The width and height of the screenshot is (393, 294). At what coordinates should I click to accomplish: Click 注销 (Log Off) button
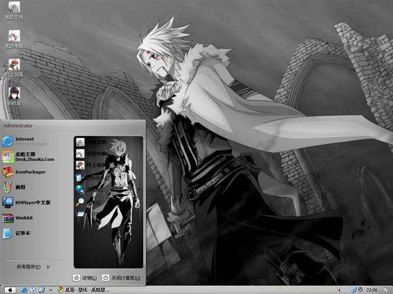point(85,277)
